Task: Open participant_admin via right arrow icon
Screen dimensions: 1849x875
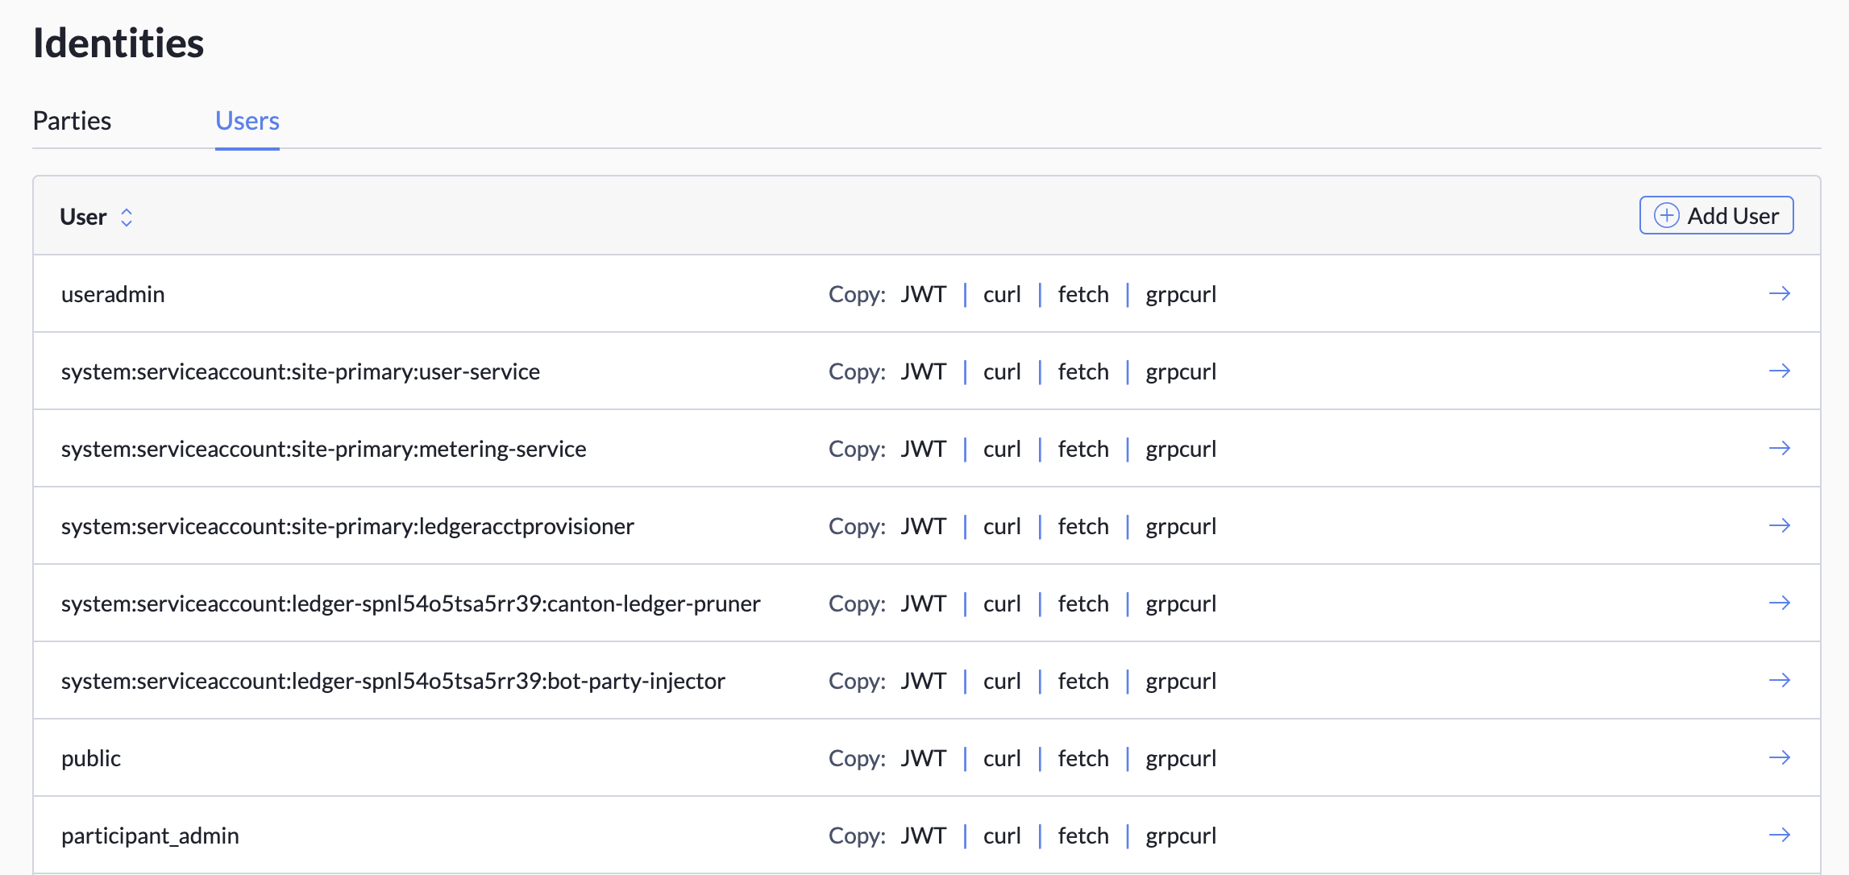Action: click(1779, 836)
